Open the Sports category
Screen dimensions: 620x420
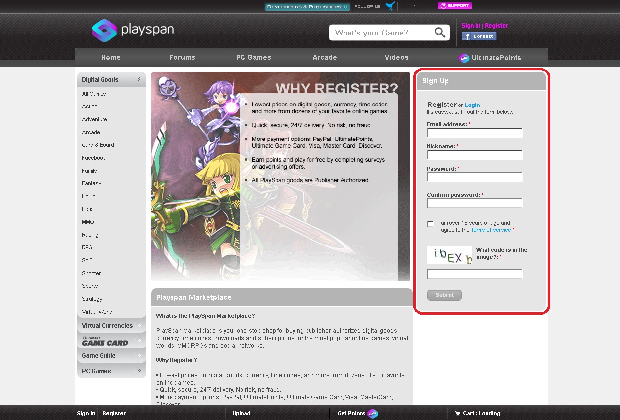[90, 286]
